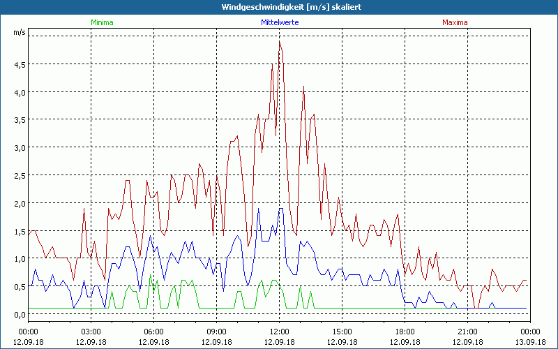Pick the 18:00 time label on the x-axis
The width and height of the screenshot is (558, 349).
pos(405,332)
